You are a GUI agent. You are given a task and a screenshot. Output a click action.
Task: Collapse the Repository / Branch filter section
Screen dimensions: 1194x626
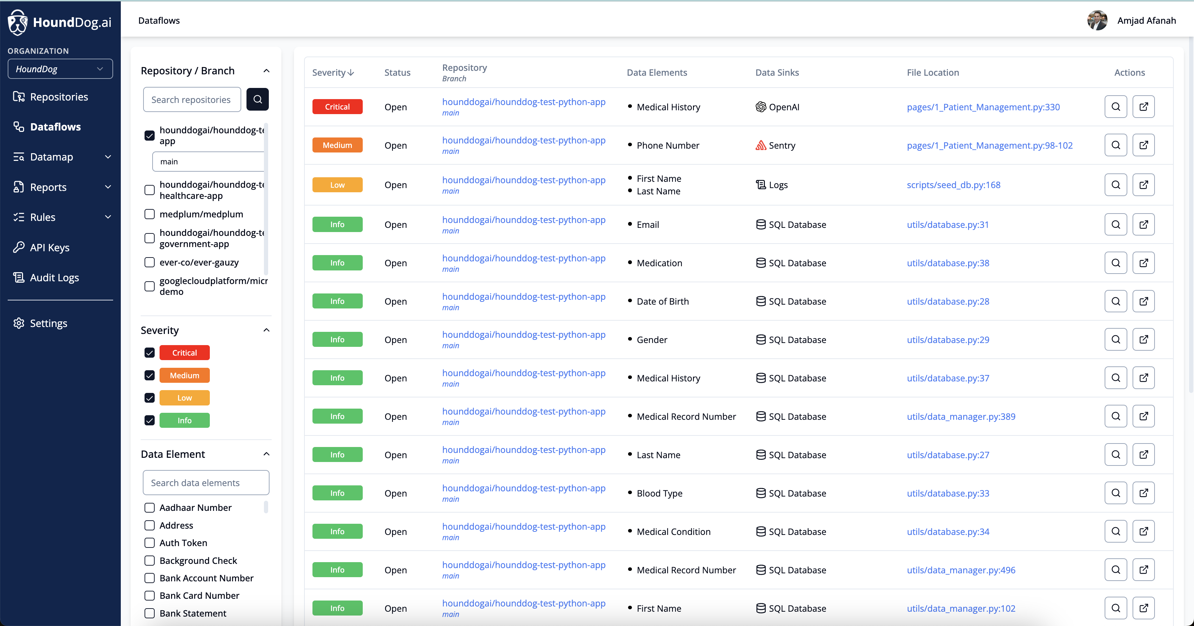266,71
